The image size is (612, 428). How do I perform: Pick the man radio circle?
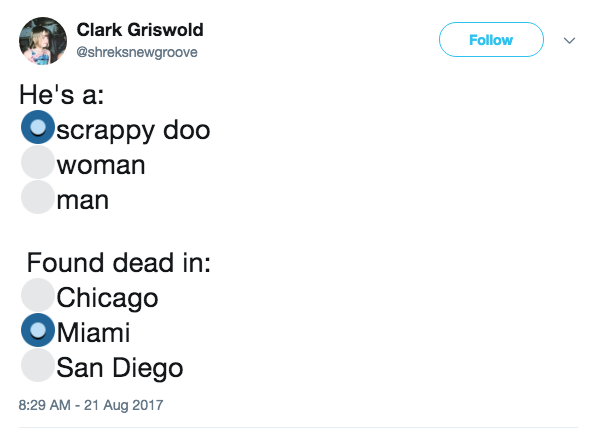click(38, 197)
